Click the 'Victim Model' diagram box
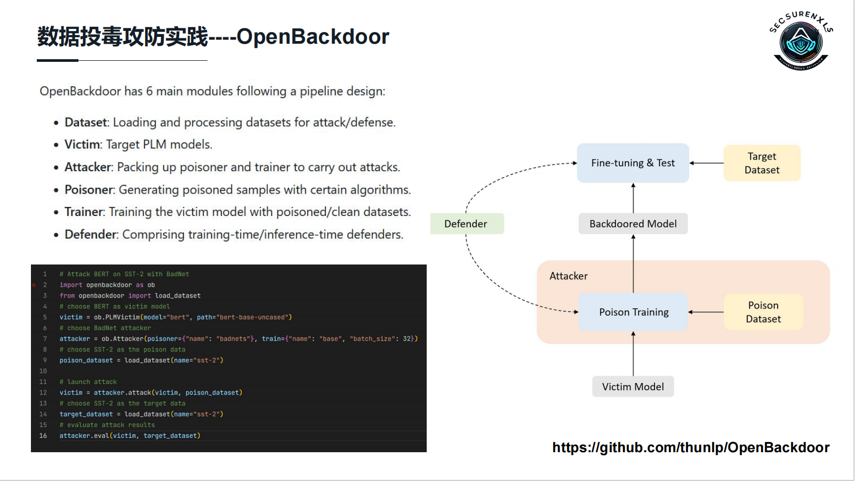This screenshot has height=481, width=855. tap(633, 387)
